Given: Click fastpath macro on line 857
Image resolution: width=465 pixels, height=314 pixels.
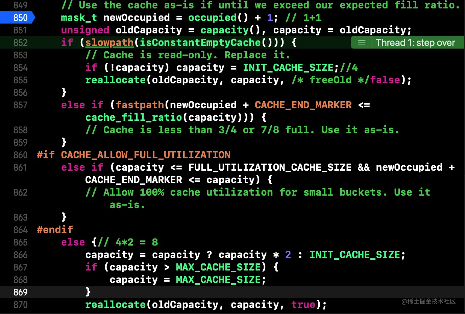Looking at the screenshot, I should tap(140, 105).
